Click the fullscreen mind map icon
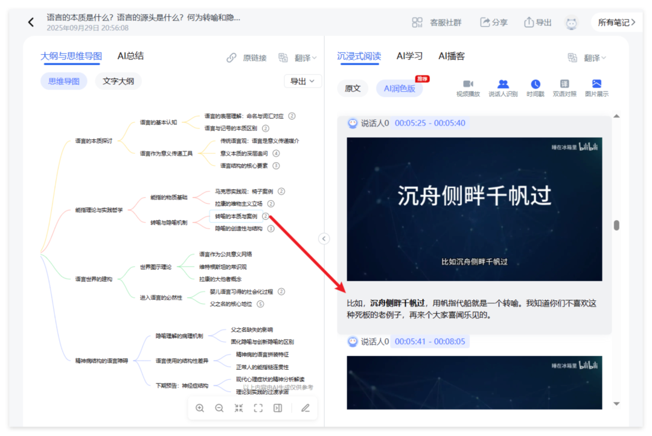 point(258,408)
